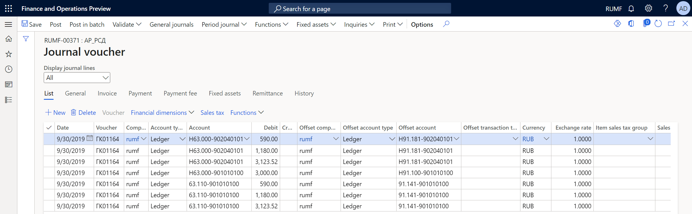The width and height of the screenshot is (692, 214).
Task: Open the Options tab
Action: (422, 24)
